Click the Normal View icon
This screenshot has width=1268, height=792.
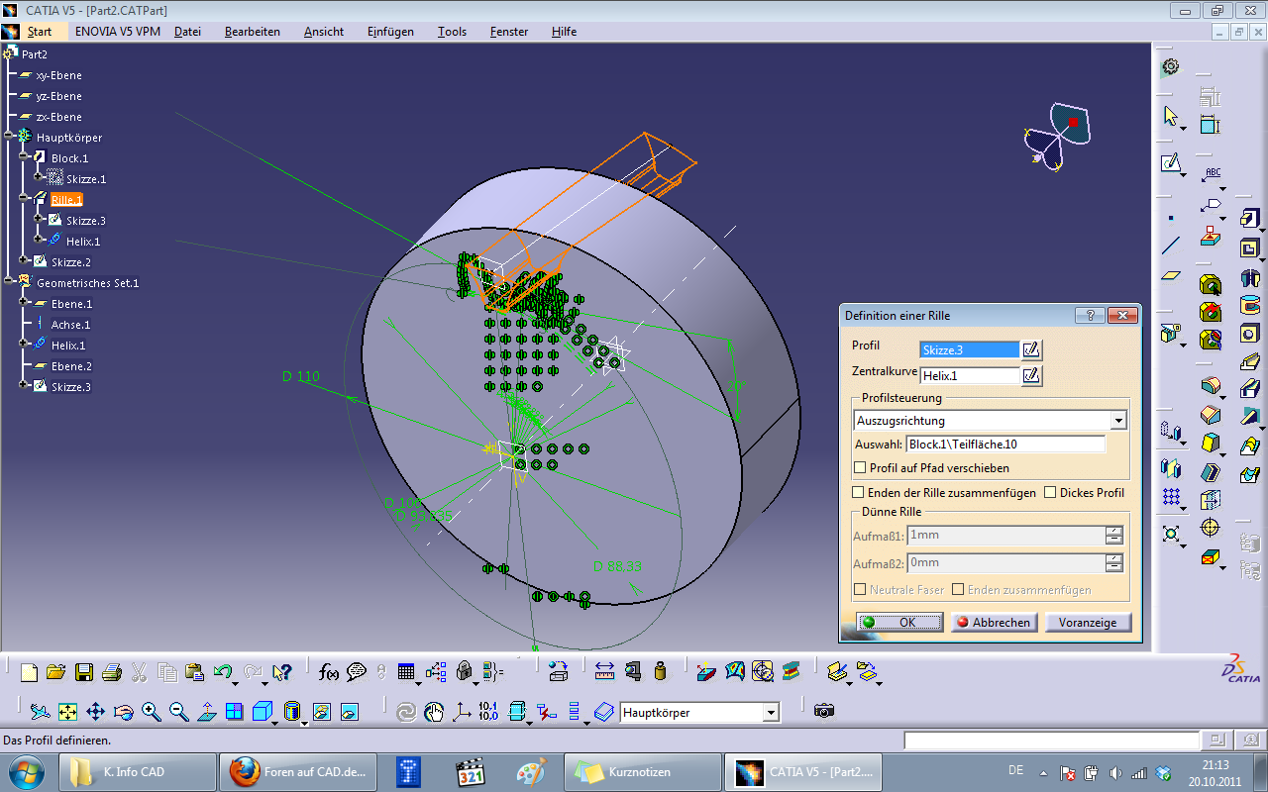207,712
